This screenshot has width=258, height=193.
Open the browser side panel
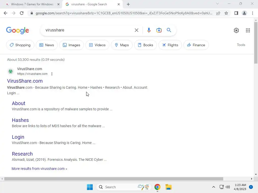(236, 13)
